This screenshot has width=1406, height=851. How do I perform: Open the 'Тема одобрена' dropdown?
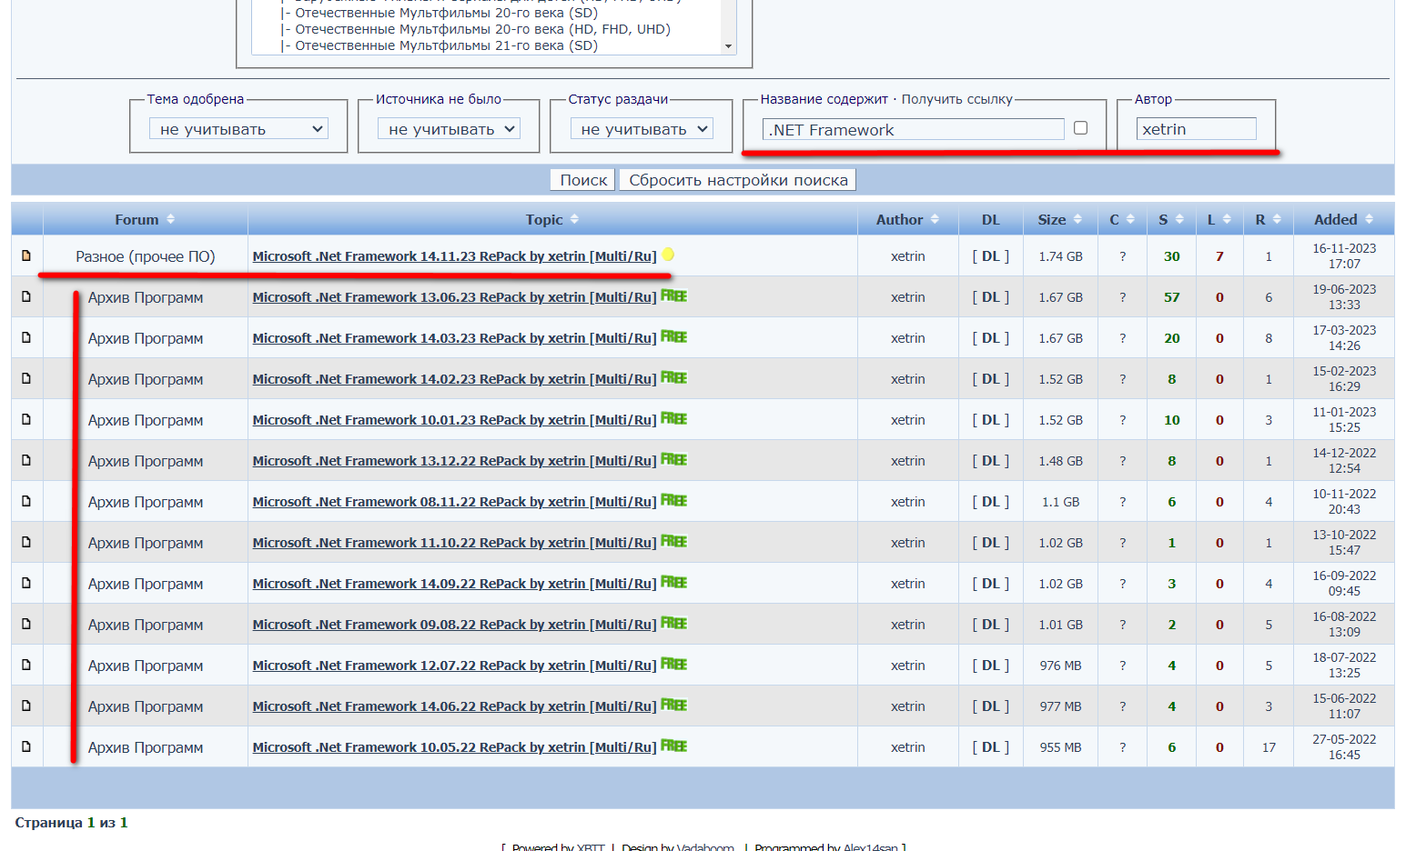pyautogui.click(x=238, y=129)
